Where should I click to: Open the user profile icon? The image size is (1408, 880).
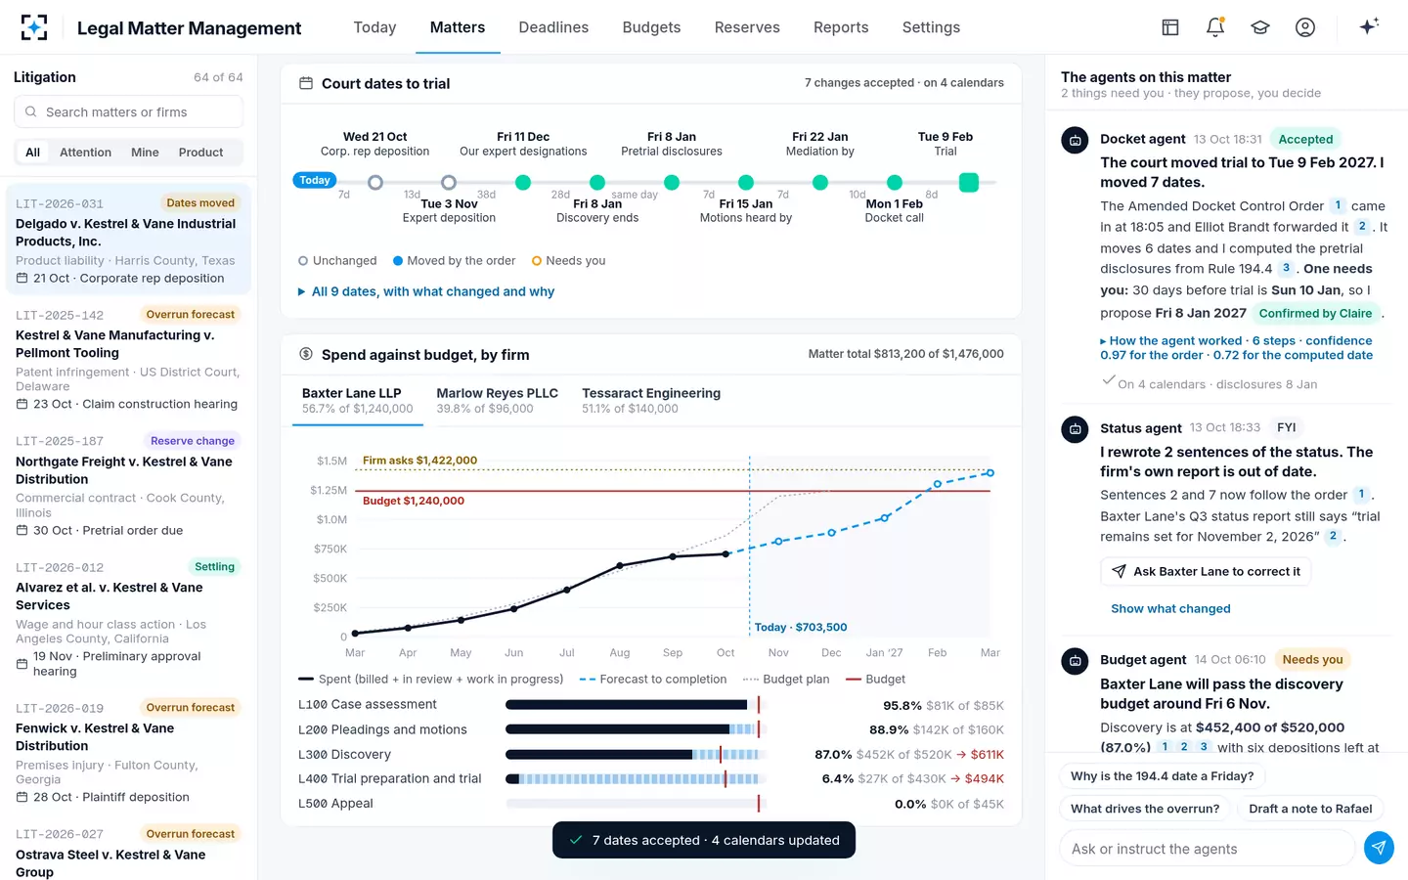click(x=1305, y=27)
